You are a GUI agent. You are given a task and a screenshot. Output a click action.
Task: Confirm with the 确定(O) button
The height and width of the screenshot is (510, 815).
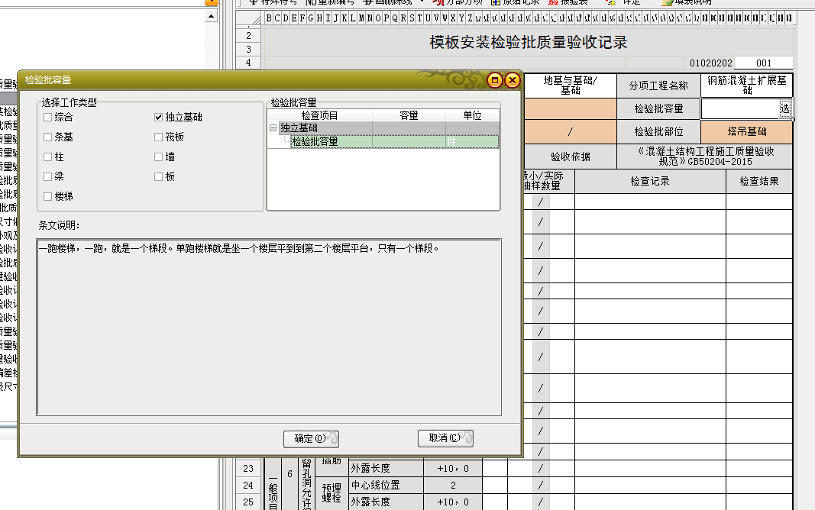310,438
